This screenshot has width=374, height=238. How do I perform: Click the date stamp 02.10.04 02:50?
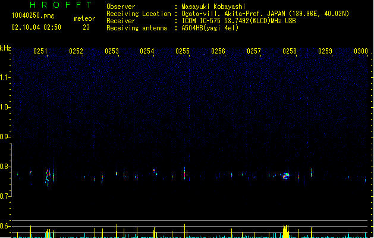(x=36, y=27)
